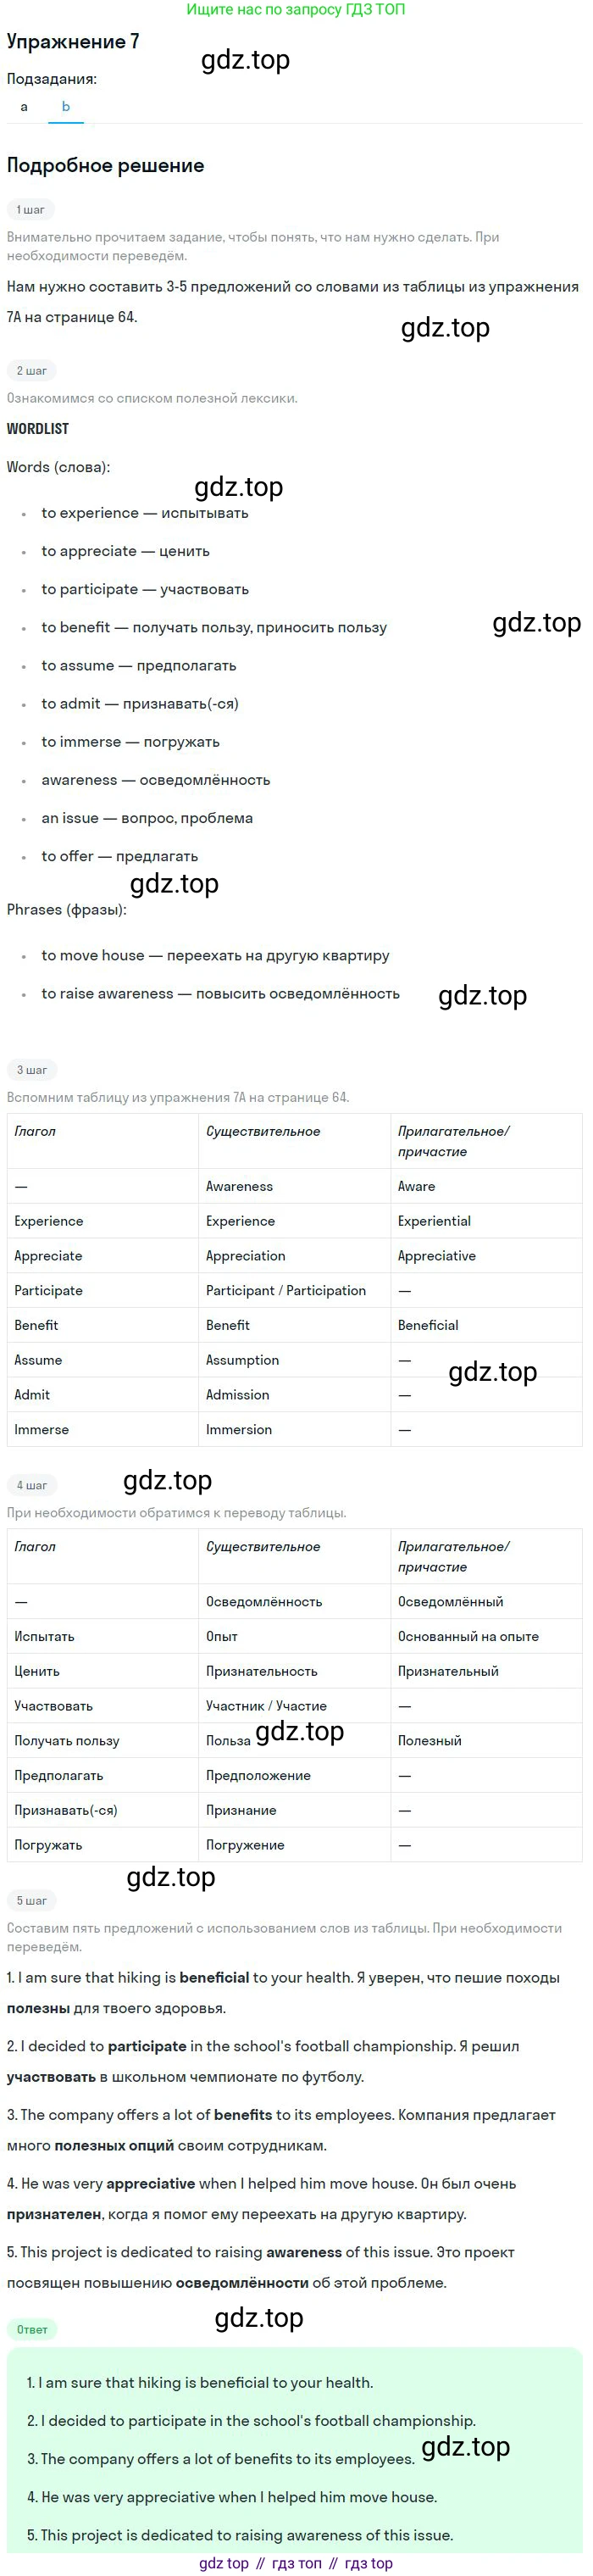
Task: Click bold word 'beneficial' in sentence 1
Action: pos(214,1977)
